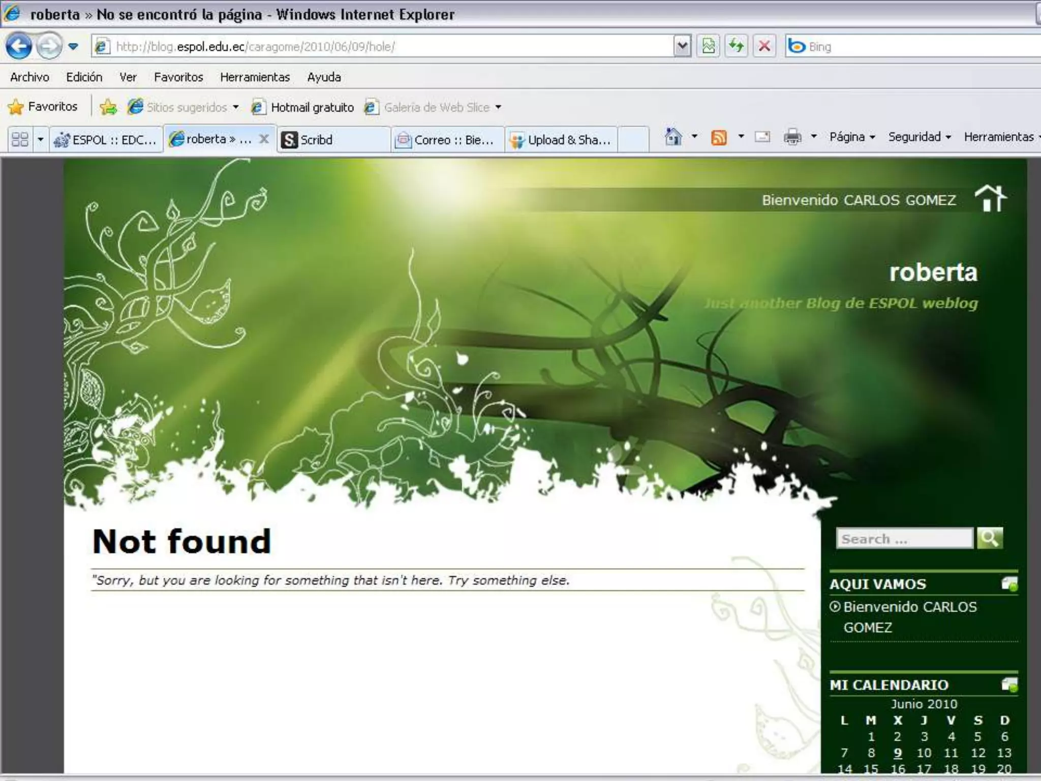The width and height of the screenshot is (1041, 781).
Task: Click the Print icon in command bar
Action: [792, 137]
